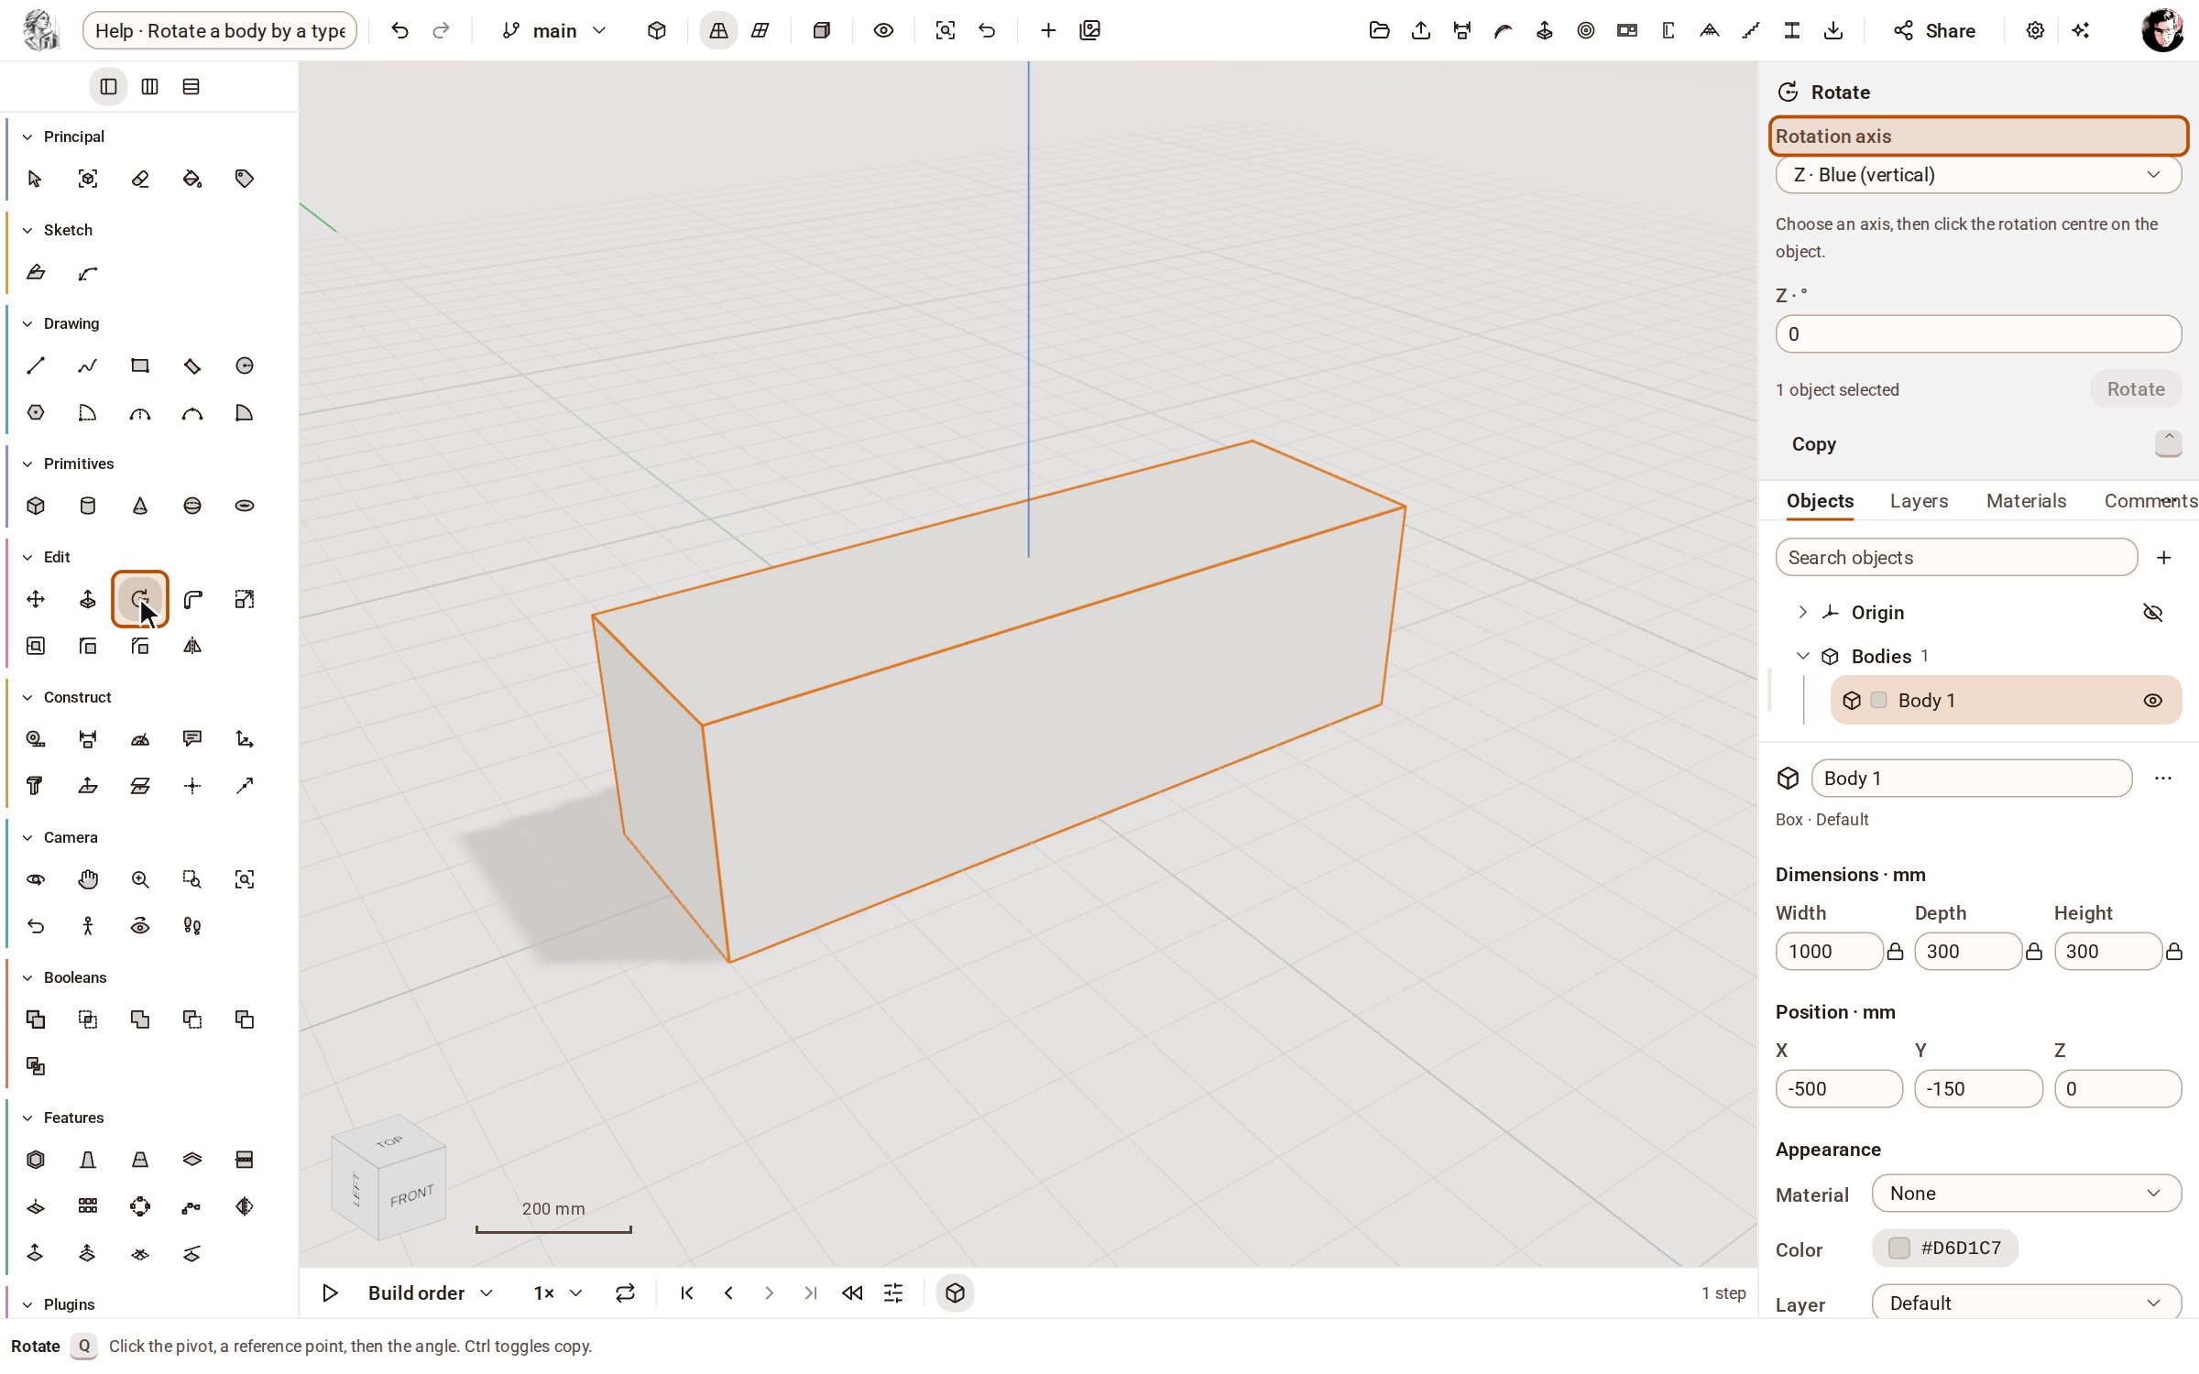Activate the Eraser tool in Principal

[140, 179]
